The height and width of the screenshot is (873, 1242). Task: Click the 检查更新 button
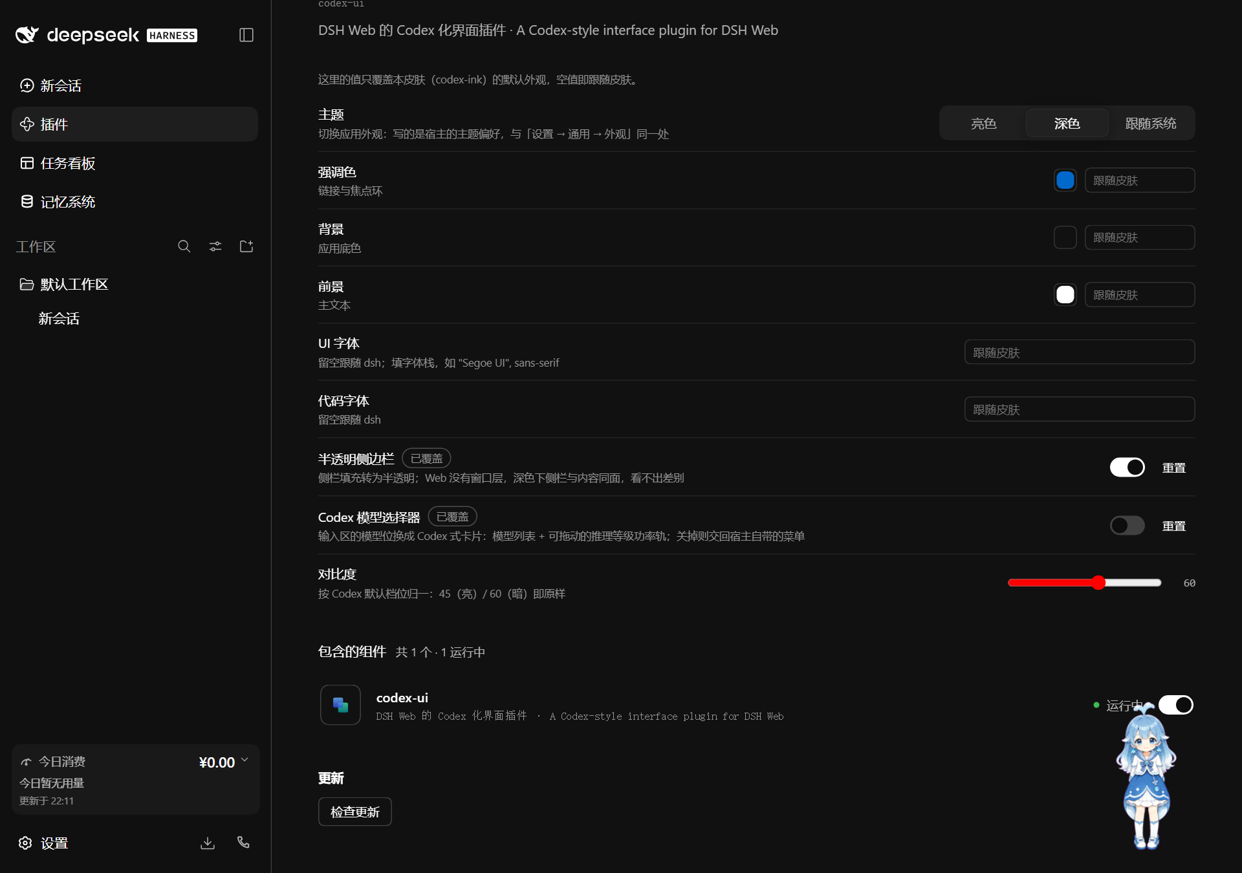coord(355,812)
